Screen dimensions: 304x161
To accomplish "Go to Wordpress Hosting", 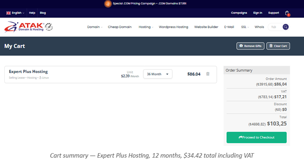I will (173, 27).
